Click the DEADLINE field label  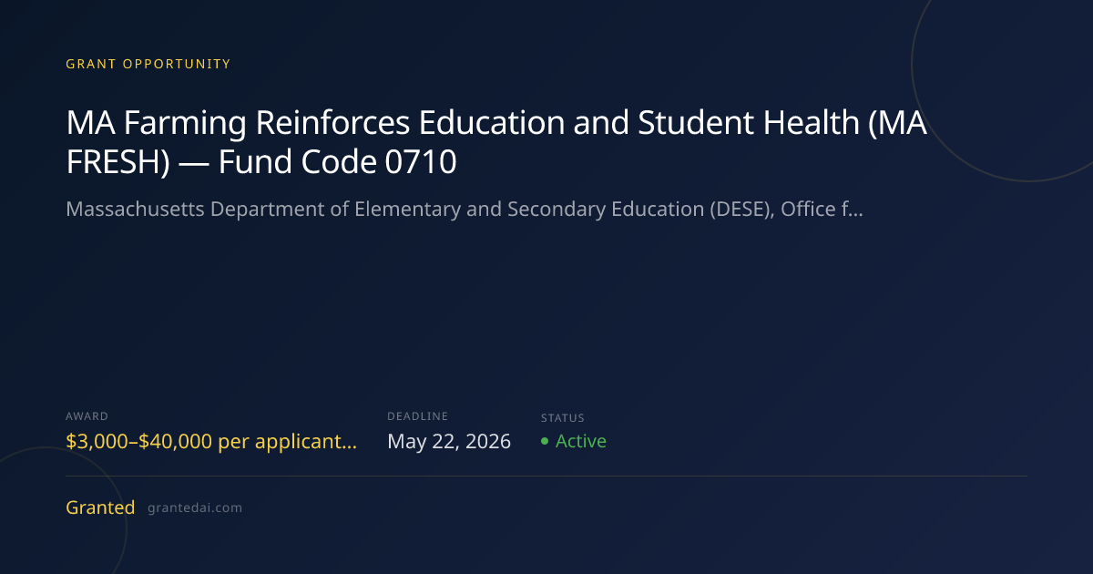click(x=417, y=416)
